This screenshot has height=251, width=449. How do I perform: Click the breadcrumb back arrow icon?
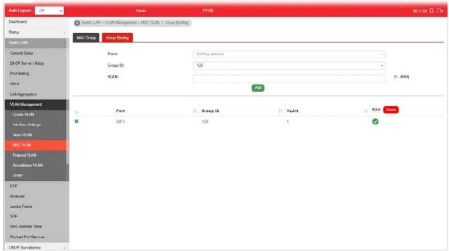(77, 23)
